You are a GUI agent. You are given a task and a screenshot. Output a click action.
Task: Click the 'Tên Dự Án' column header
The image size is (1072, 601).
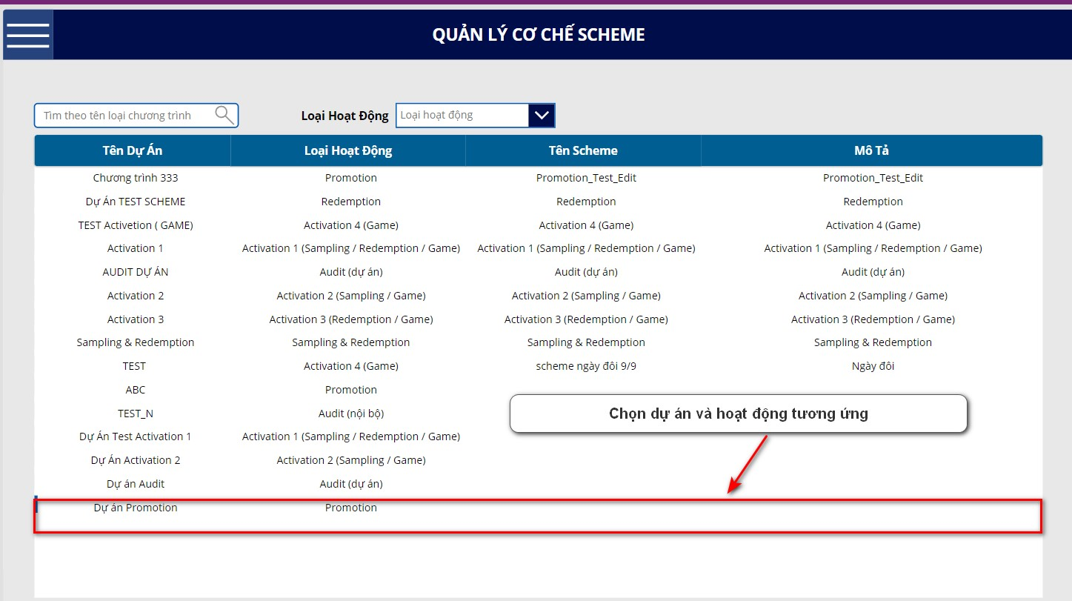pyautogui.click(x=133, y=150)
